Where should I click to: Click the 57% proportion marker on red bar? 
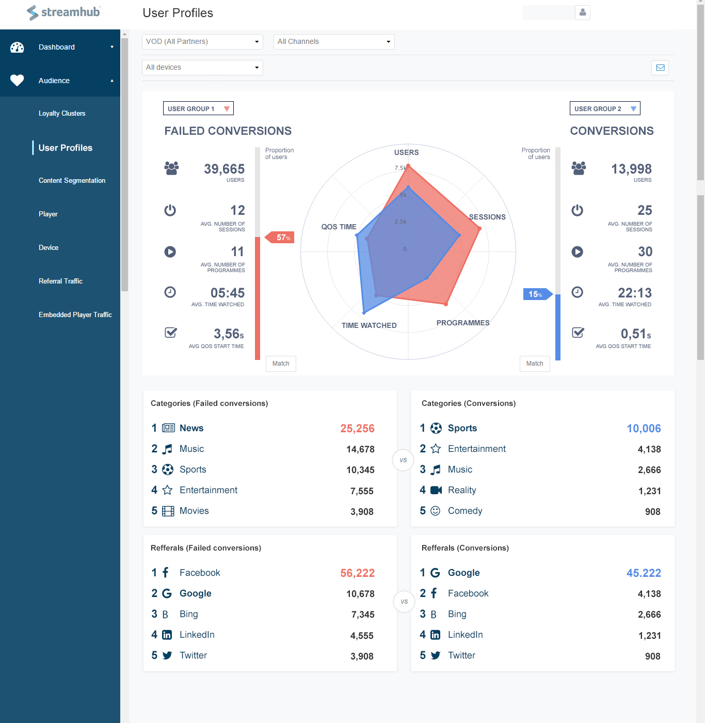click(x=280, y=238)
